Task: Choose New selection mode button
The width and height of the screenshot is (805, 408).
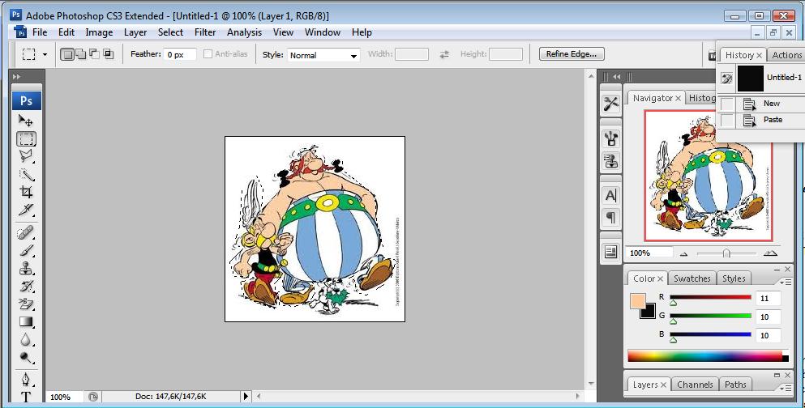Action: click(x=66, y=53)
